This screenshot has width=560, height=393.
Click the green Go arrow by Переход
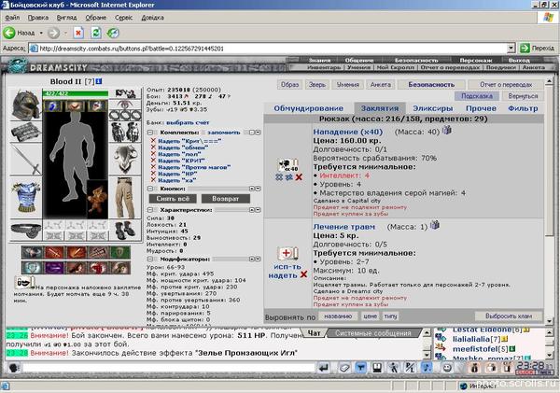point(525,48)
